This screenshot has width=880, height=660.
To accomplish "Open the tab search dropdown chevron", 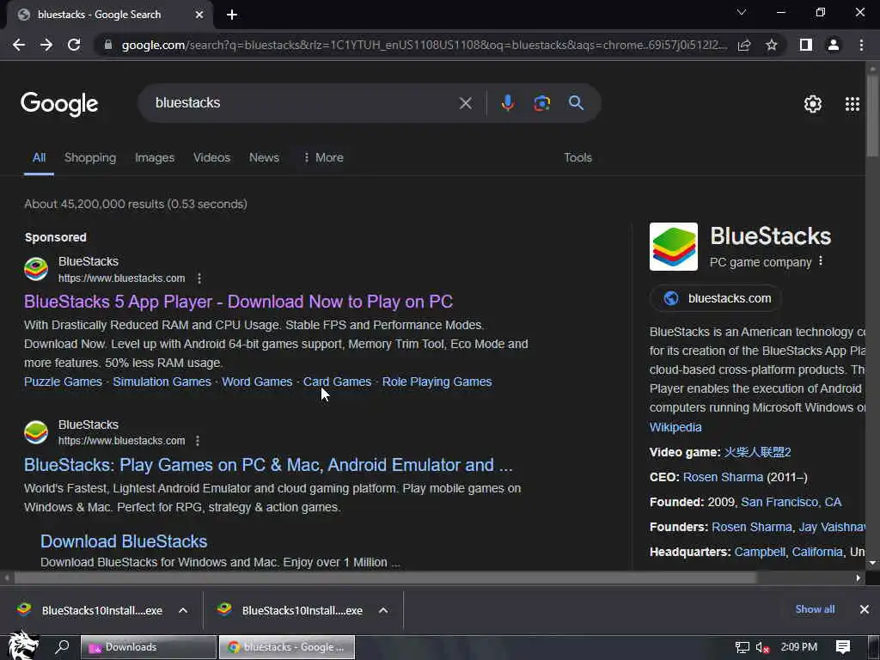I will click(x=742, y=12).
